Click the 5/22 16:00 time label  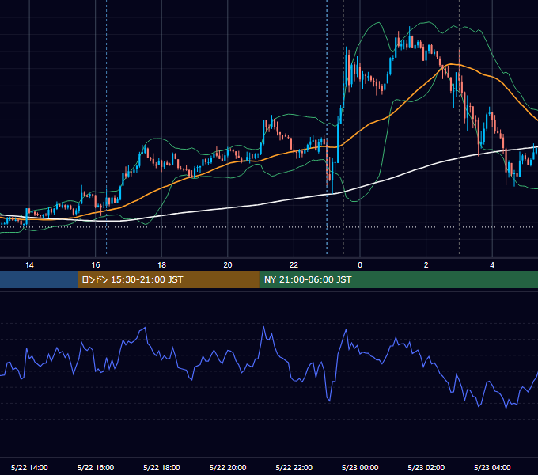(x=96, y=467)
